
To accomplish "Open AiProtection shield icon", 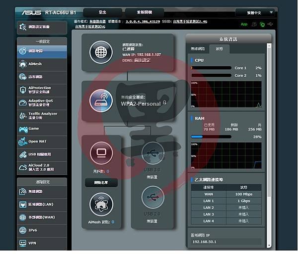I will 23,90.
